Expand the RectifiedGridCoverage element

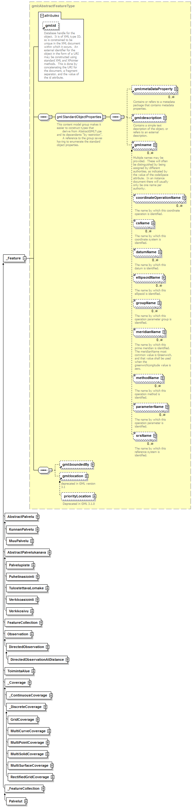pos(53,777)
